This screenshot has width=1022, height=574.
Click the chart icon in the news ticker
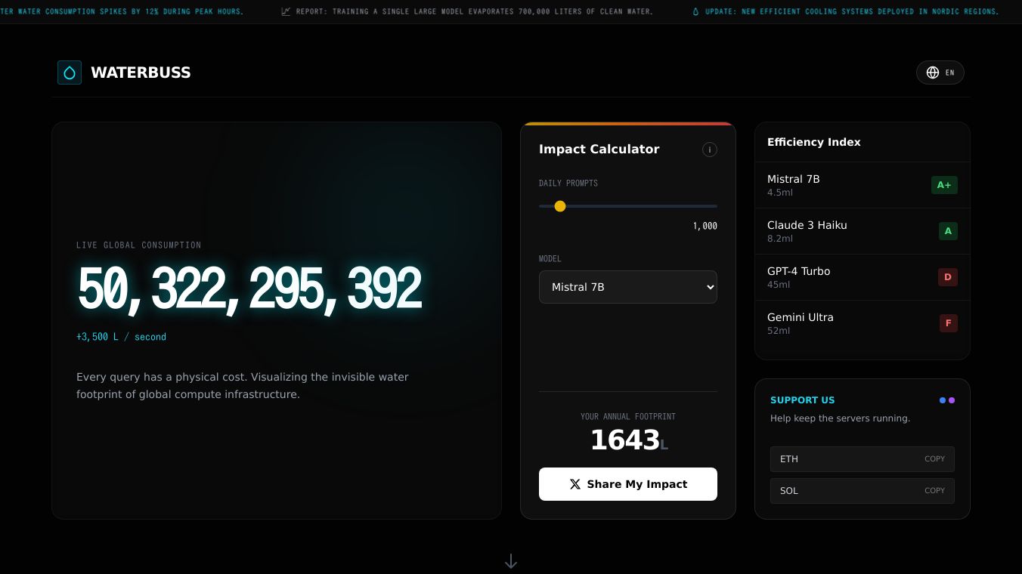coord(286,11)
